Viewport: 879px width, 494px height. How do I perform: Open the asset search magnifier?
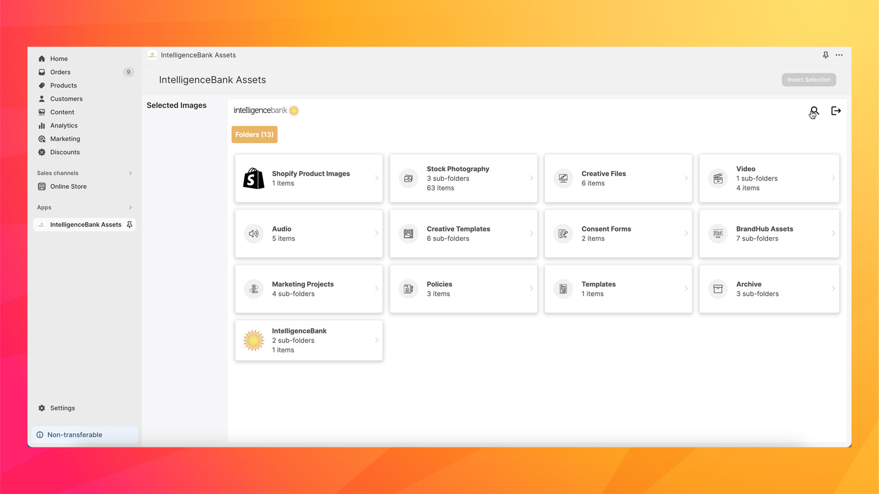(814, 111)
